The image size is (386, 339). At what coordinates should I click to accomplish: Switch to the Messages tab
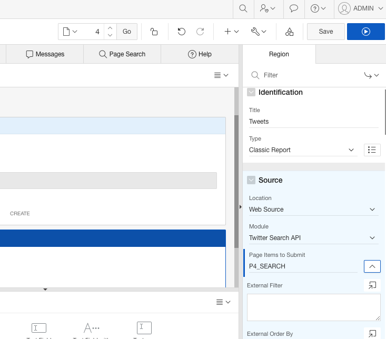(45, 54)
